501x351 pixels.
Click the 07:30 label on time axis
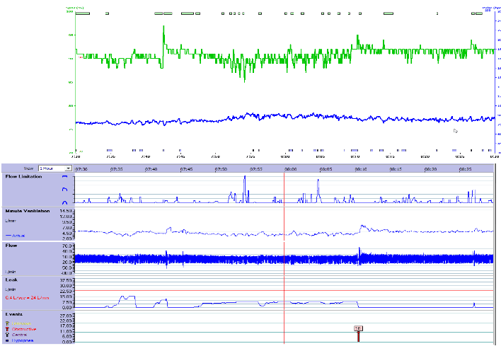(81, 169)
